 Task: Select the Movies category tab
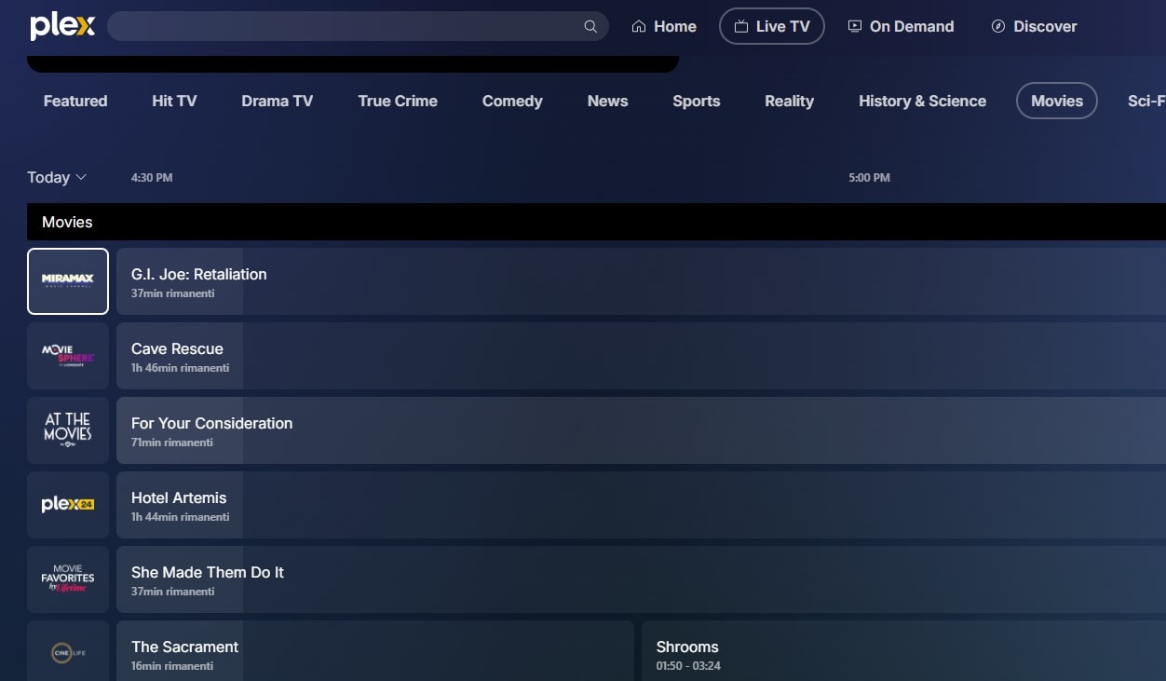click(1057, 101)
